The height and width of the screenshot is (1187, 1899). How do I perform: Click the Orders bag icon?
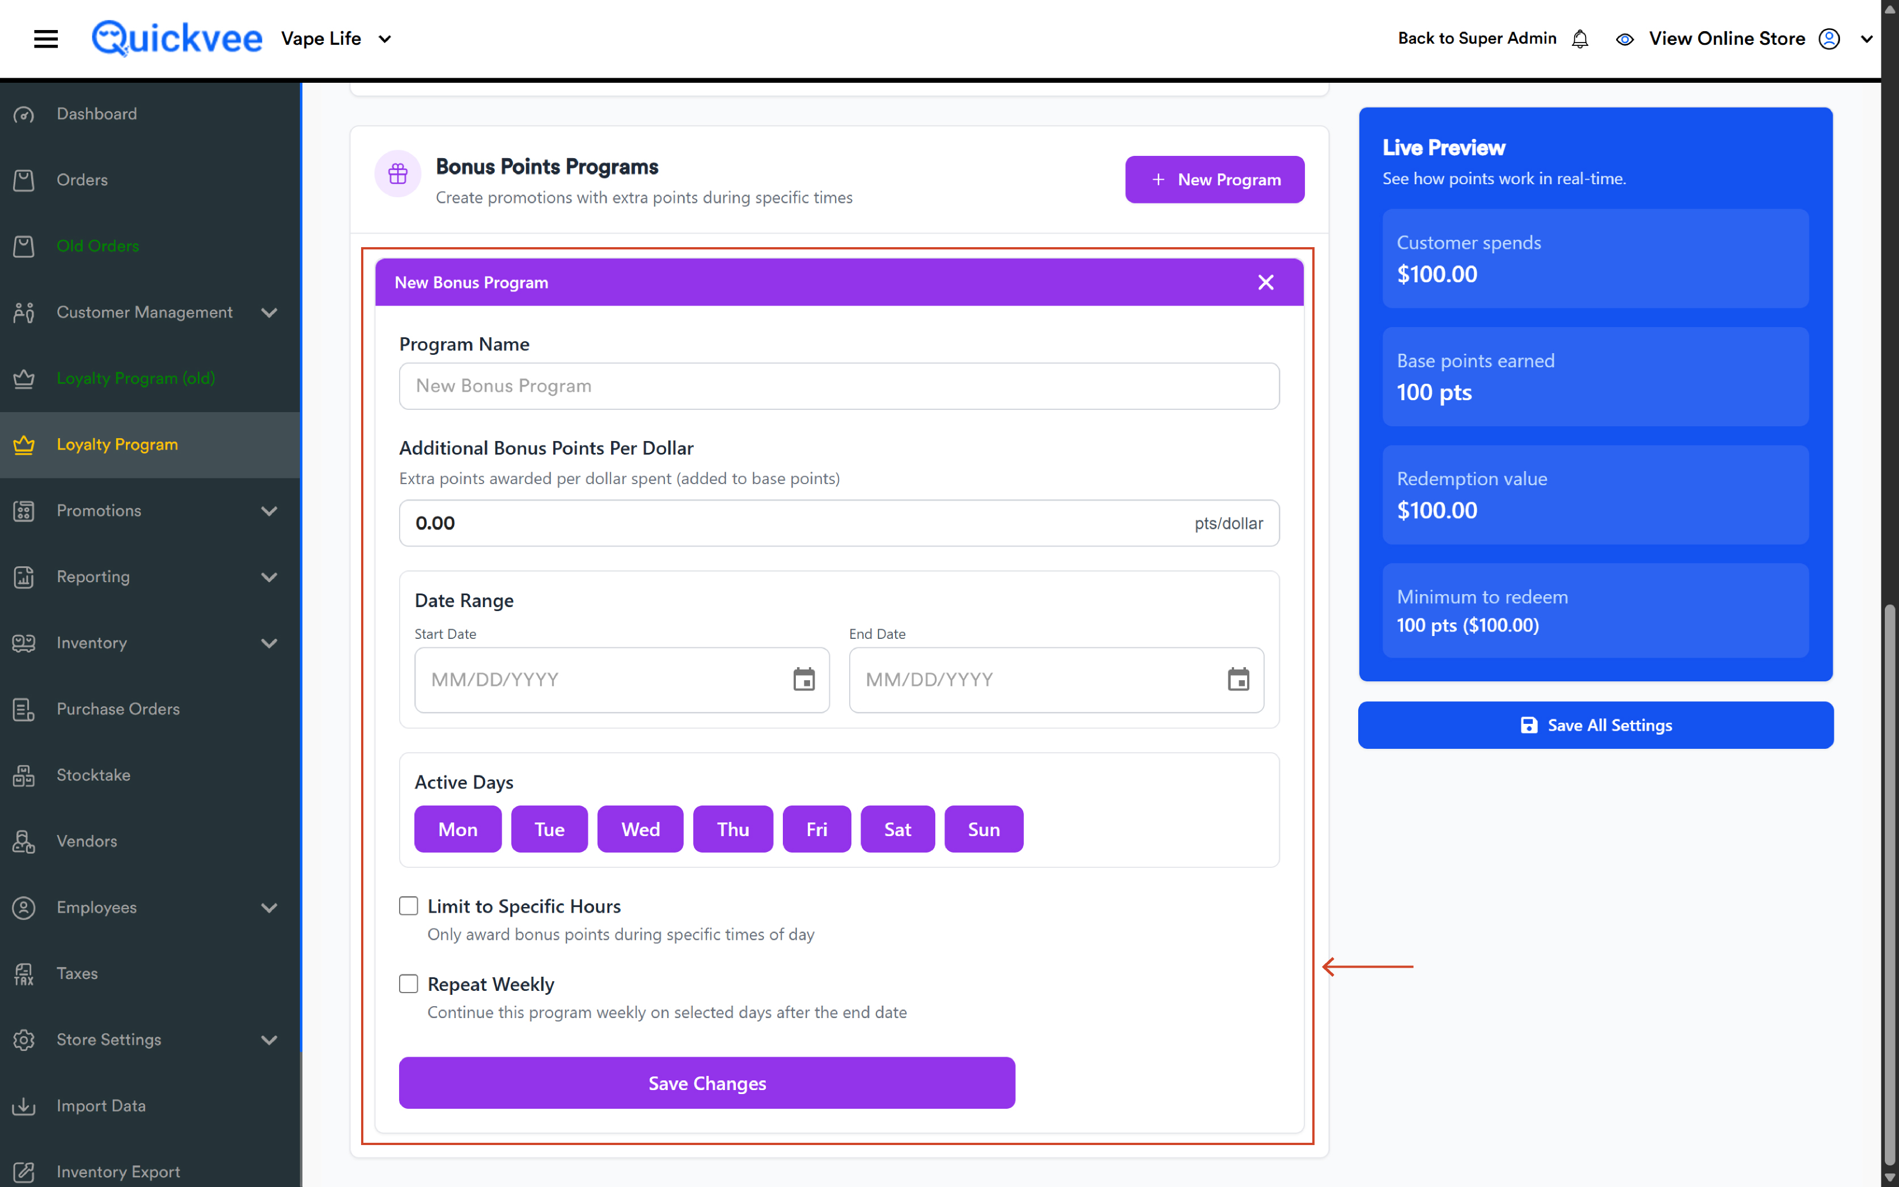tap(24, 180)
